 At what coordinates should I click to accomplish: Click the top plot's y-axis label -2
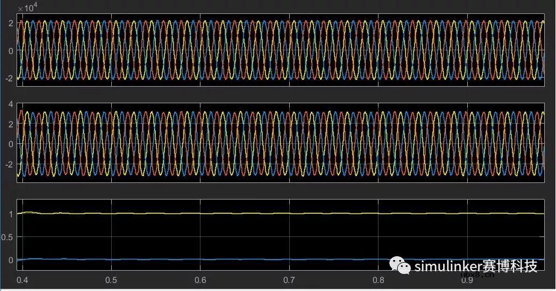(x=8, y=78)
